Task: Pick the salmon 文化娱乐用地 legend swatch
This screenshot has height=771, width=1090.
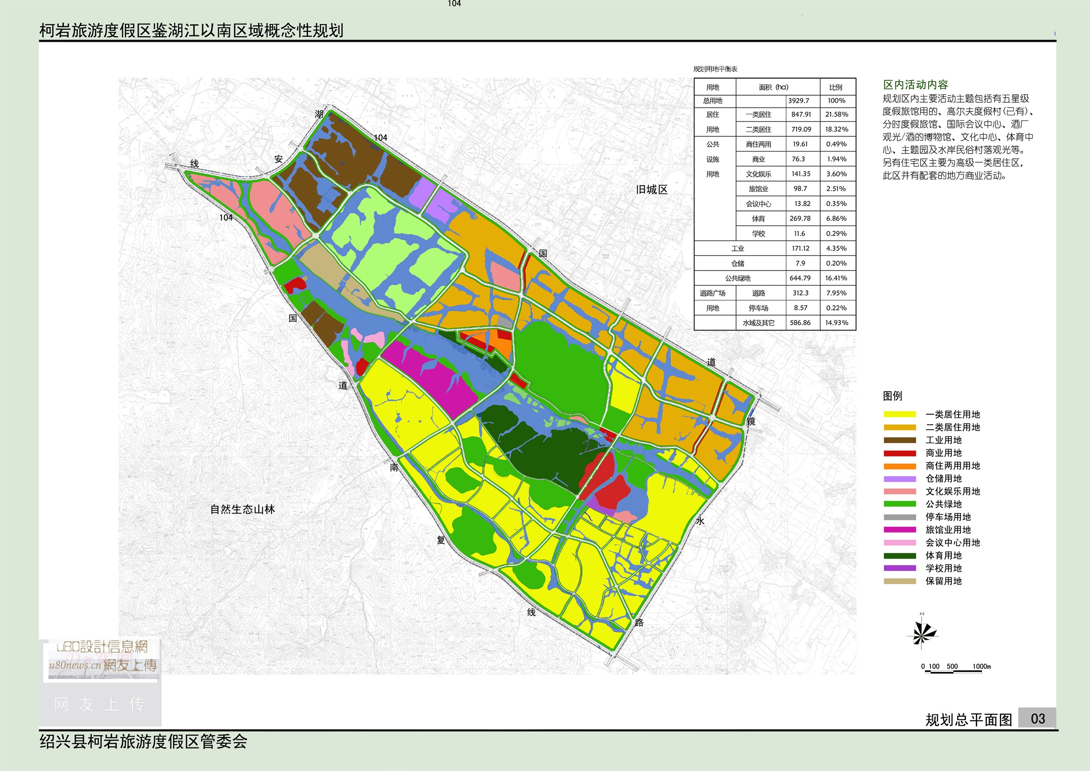Action: click(x=900, y=491)
